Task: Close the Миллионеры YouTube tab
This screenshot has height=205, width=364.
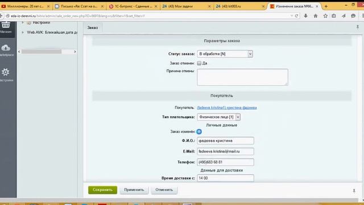Action: point(48,6)
